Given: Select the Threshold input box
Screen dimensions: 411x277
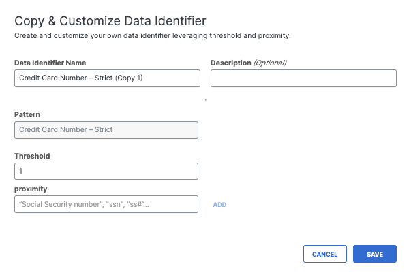Looking at the screenshot, I should coord(106,171).
